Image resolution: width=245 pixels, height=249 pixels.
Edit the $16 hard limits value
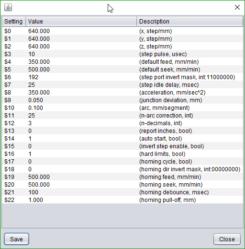[x=81, y=154]
